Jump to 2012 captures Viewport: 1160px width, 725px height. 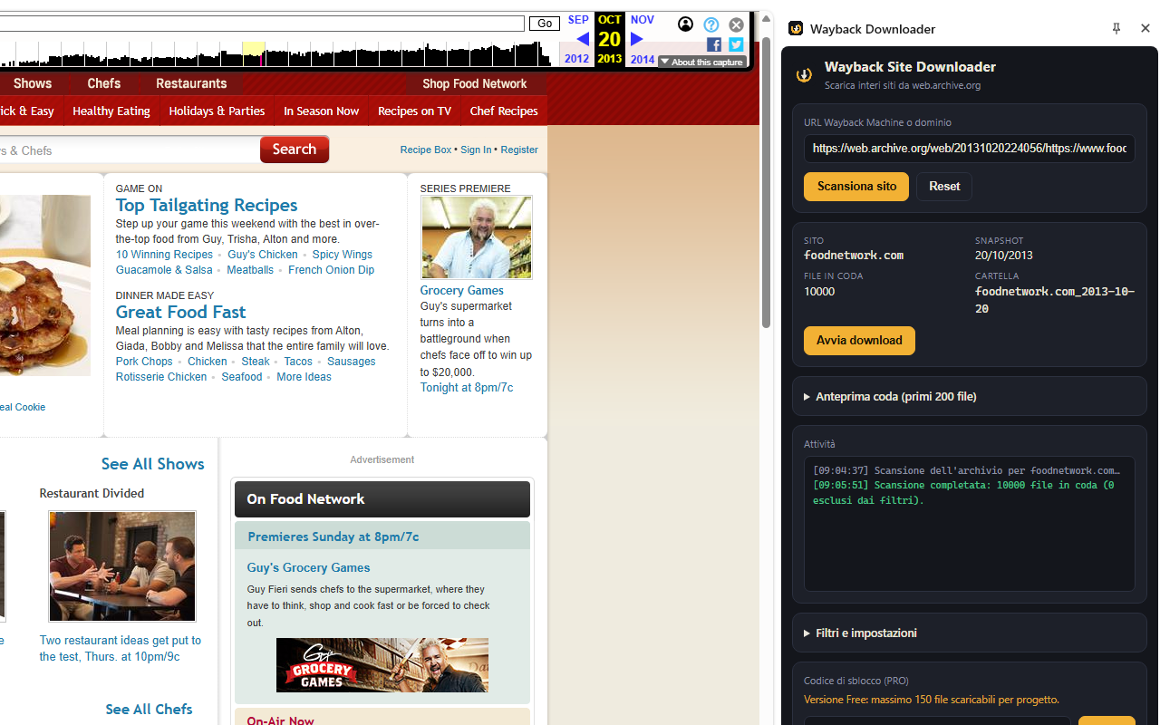click(x=576, y=59)
